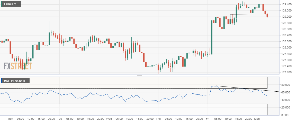The image size is (296, 122).
Task: Jump to the Tue date marker
Action: (59, 119)
